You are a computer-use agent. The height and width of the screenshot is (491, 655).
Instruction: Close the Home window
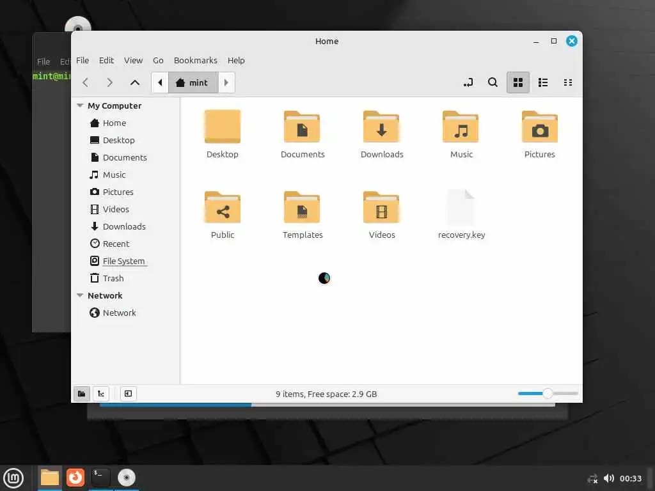point(572,41)
